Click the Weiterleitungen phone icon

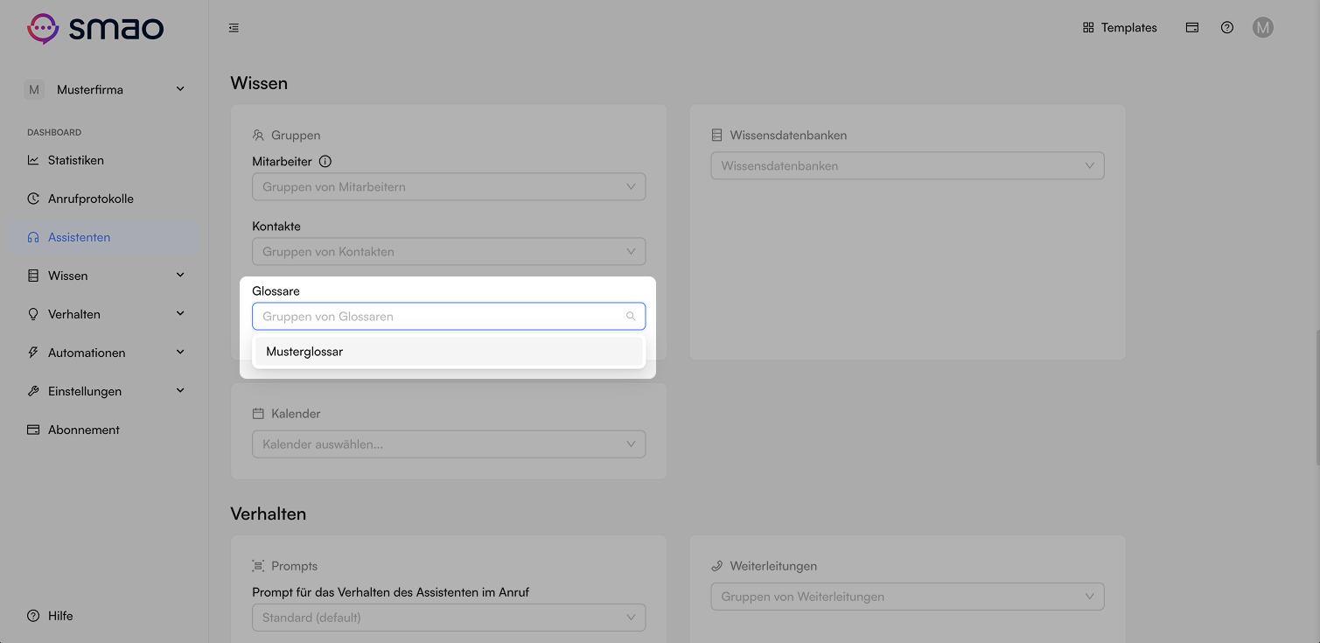pyautogui.click(x=716, y=566)
